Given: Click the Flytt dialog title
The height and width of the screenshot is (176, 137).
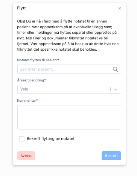Looking at the screenshot, I should (x=21, y=8).
